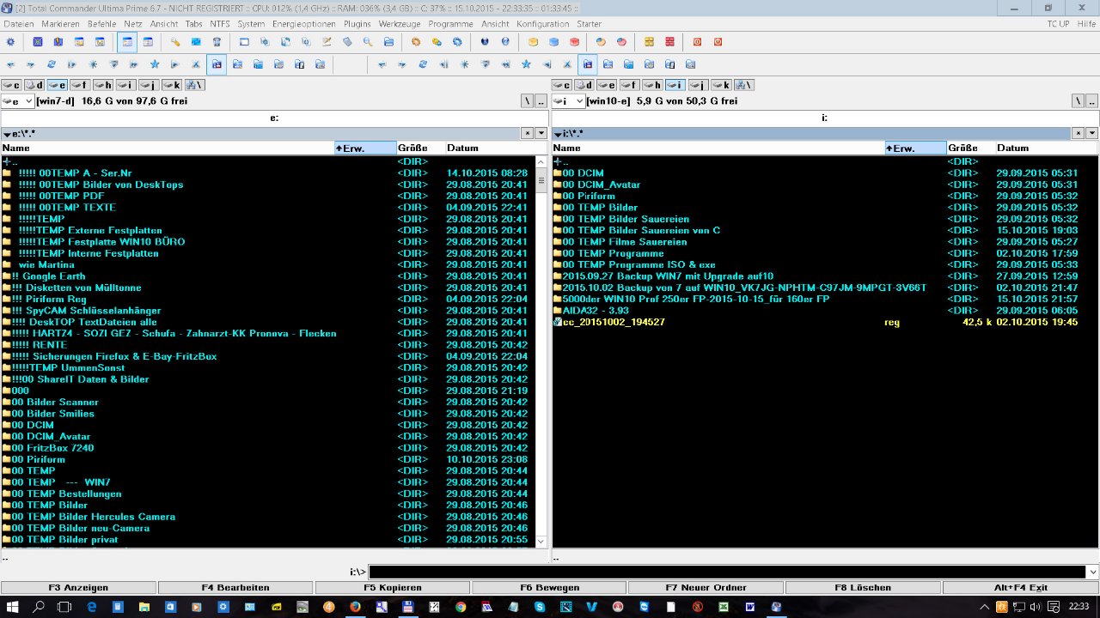This screenshot has height=618, width=1100.
Task: Refresh the left pane with its reload icon
Action: pos(52,64)
